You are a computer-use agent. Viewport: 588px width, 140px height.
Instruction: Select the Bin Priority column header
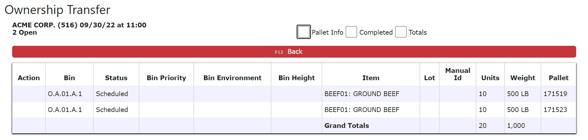[166, 78]
